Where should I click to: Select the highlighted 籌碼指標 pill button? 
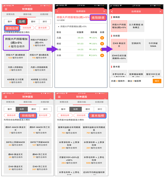tap(12, 28)
